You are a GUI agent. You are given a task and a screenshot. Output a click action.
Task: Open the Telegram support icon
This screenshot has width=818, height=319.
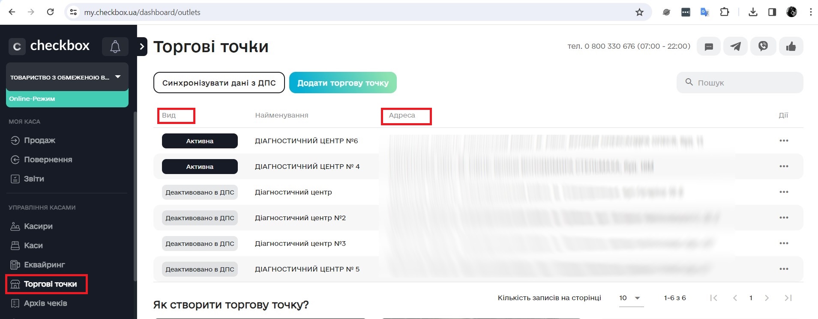(735, 46)
